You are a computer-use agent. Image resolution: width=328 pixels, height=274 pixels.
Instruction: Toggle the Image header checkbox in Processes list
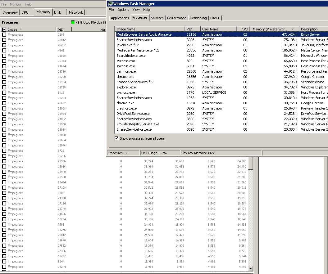(x=3, y=29)
